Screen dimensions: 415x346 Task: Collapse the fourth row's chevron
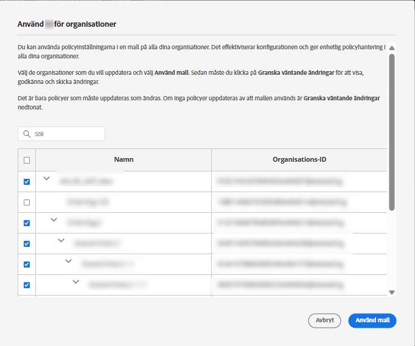click(61, 240)
